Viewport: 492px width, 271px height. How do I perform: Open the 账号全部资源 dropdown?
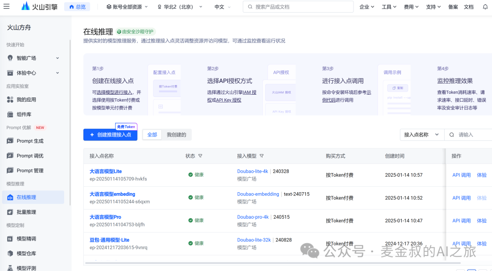coord(127,7)
